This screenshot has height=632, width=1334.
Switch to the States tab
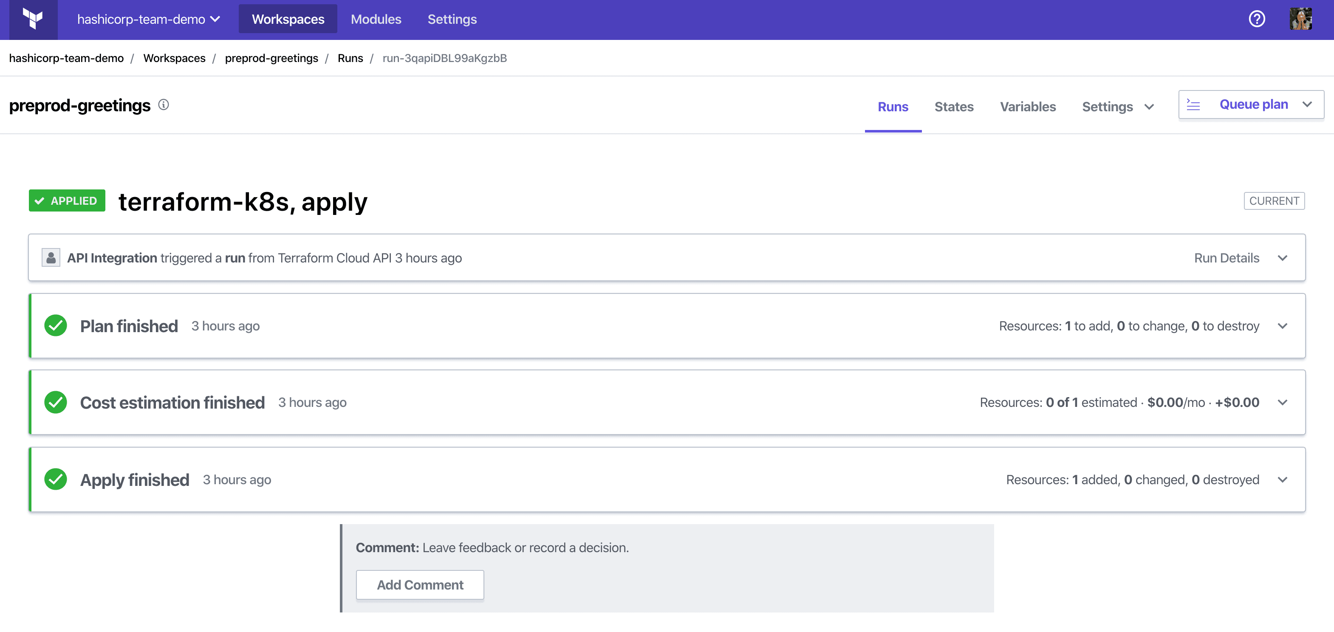[x=954, y=107]
